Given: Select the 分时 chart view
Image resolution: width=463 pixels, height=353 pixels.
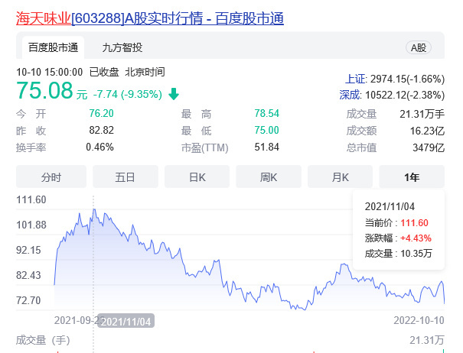Looking at the screenshot, I should point(51,176).
